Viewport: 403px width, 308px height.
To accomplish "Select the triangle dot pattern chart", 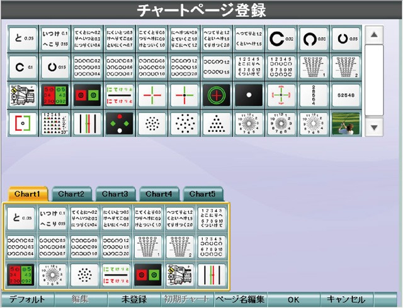I will pos(216,123).
